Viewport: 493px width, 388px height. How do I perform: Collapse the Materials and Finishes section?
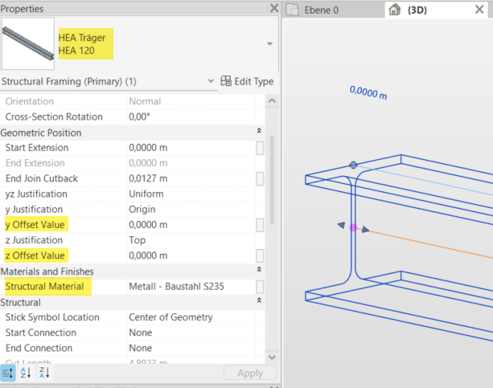click(259, 270)
